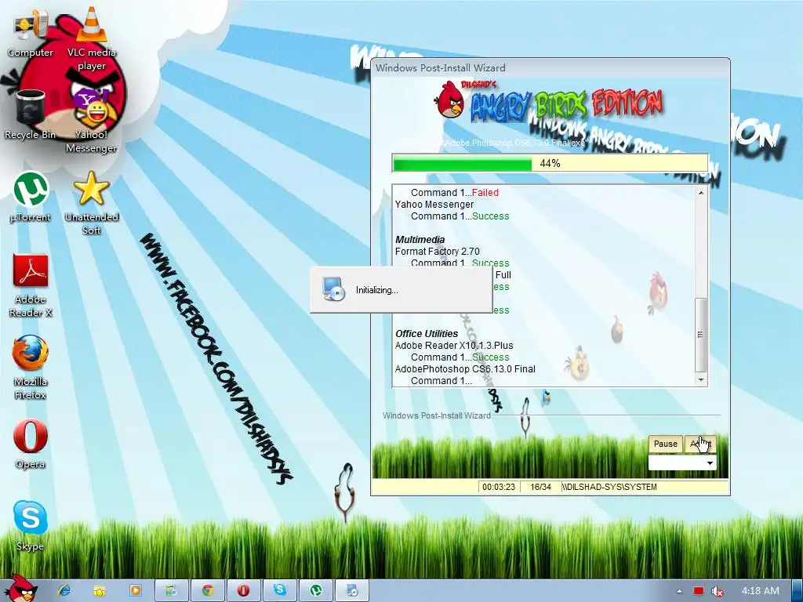Screen dimensions: 803x602
Task: Click the install log scrollbar thumb
Action: click(700, 335)
